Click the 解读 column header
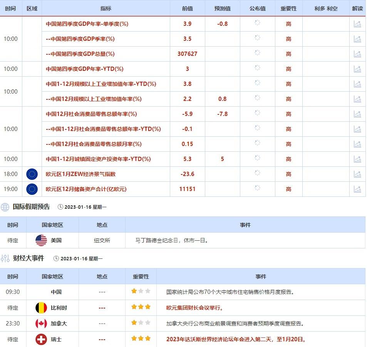The width and height of the screenshot is (367, 347). (x=357, y=8)
